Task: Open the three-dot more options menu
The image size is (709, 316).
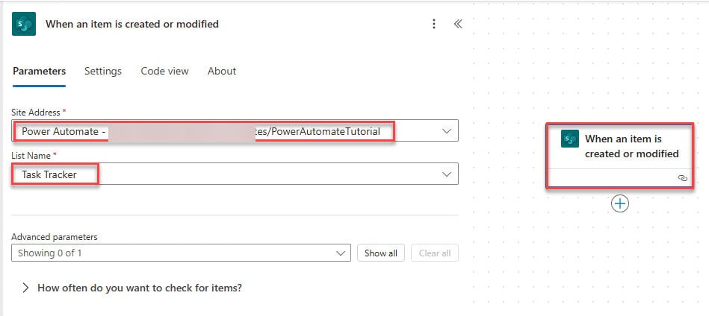Action: (x=433, y=24)
